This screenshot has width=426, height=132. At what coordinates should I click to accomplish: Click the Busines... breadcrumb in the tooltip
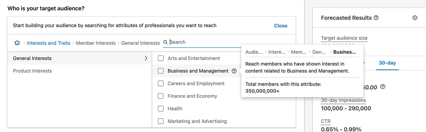point(345,52)
